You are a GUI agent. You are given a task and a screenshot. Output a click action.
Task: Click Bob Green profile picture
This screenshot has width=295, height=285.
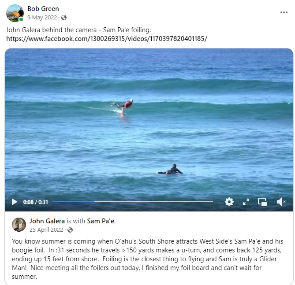[15, 13]
